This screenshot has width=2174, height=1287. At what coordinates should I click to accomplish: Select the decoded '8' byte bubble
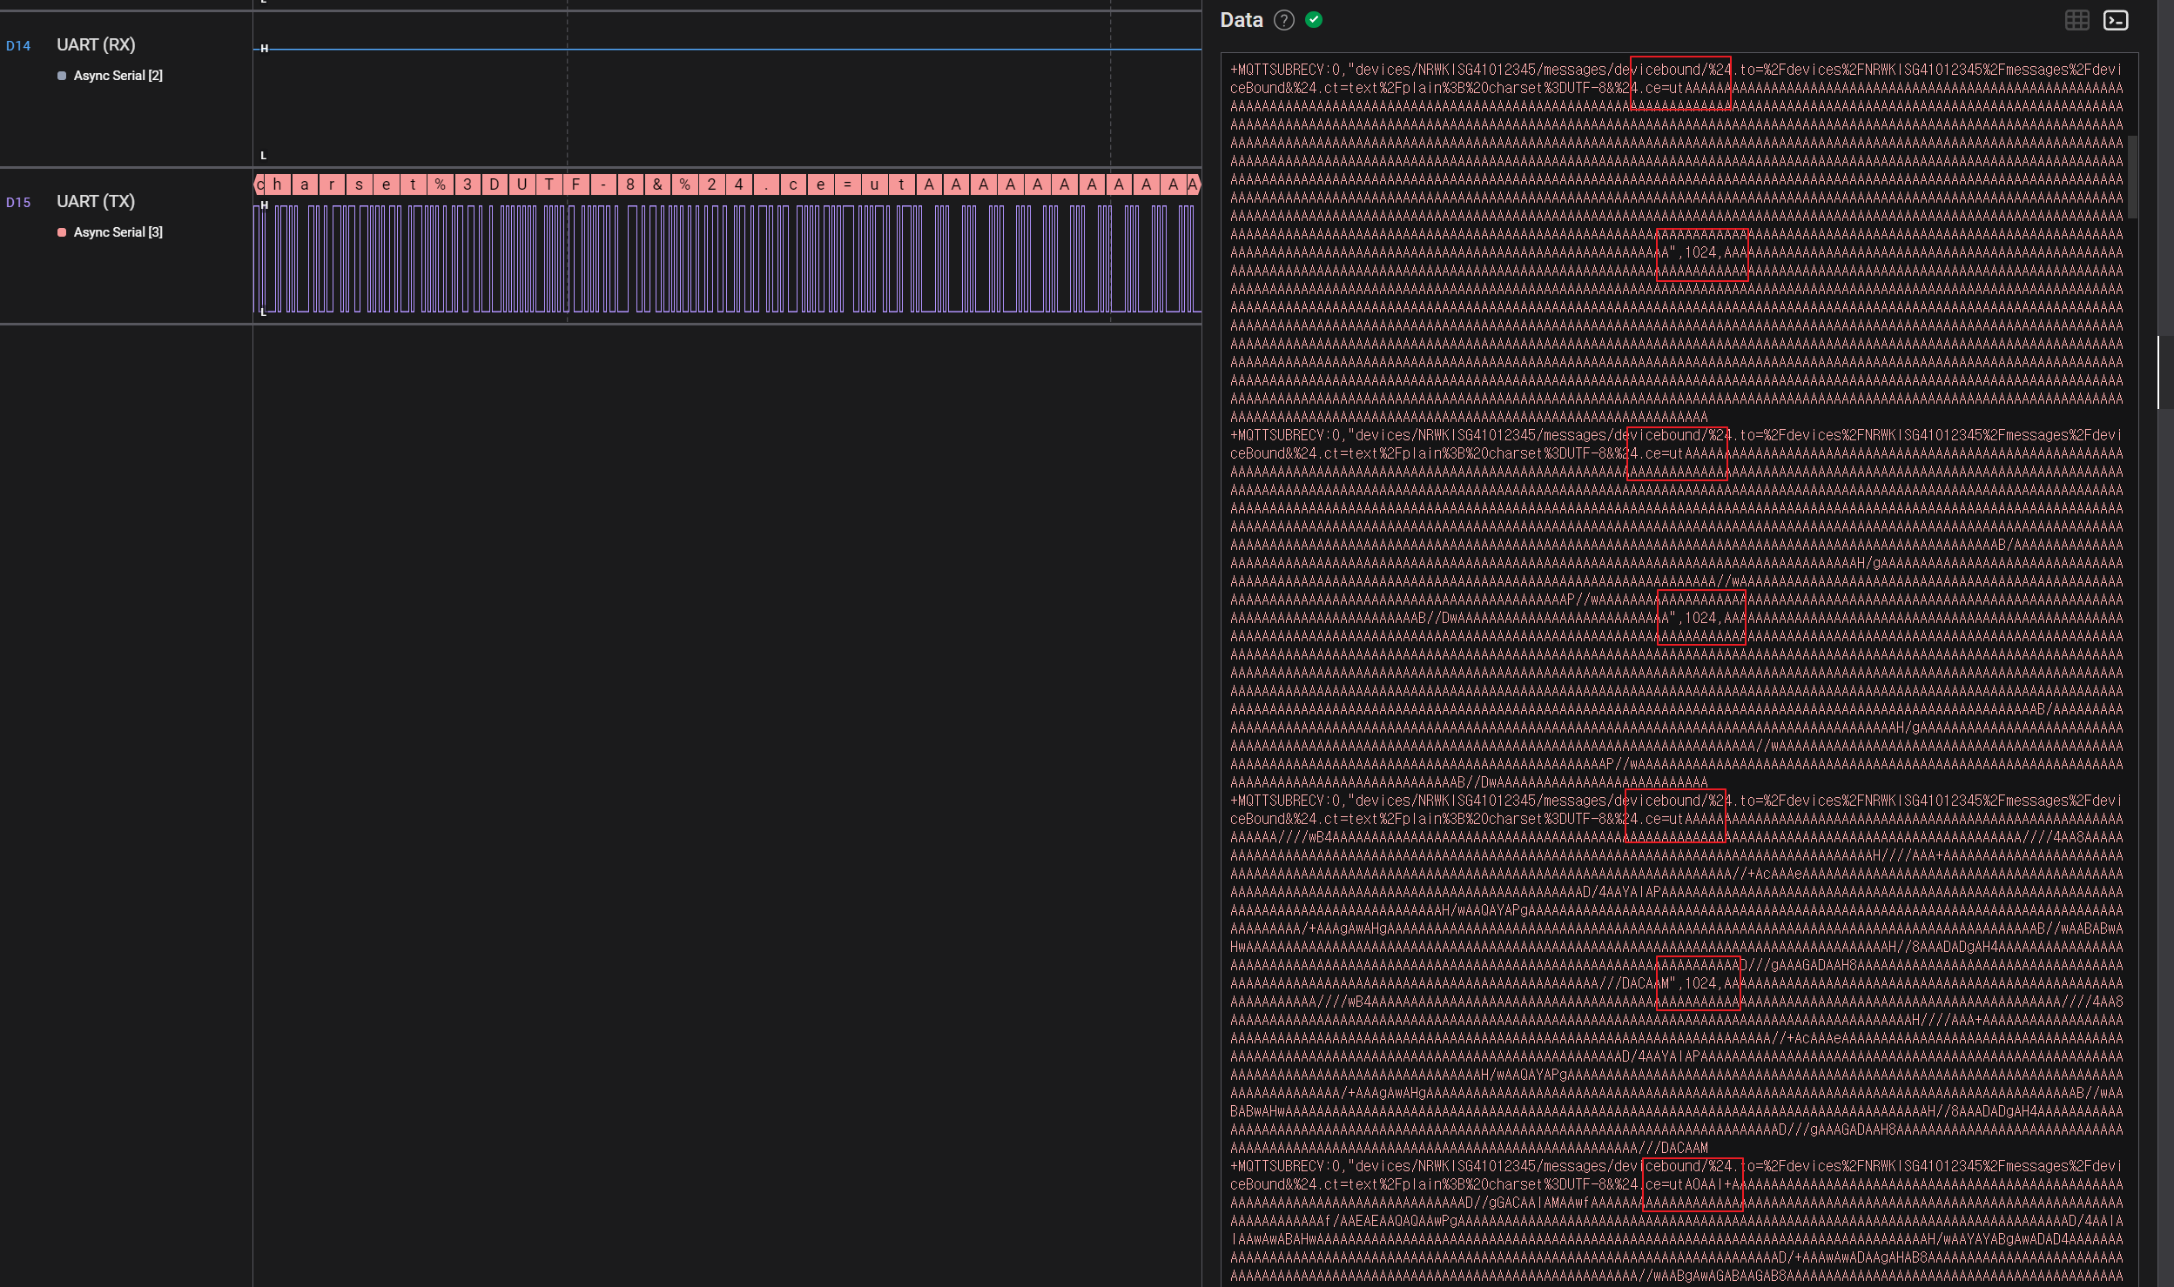click(x=630, y=184)
